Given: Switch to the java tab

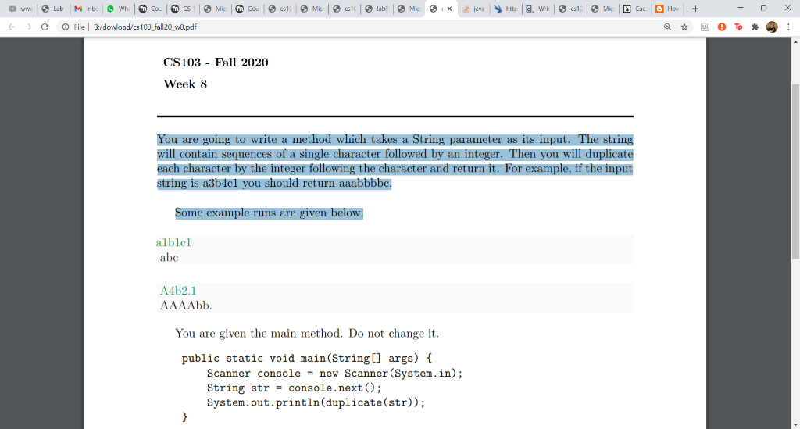Looking at the screenshot, I should click(x=473, y=9).
